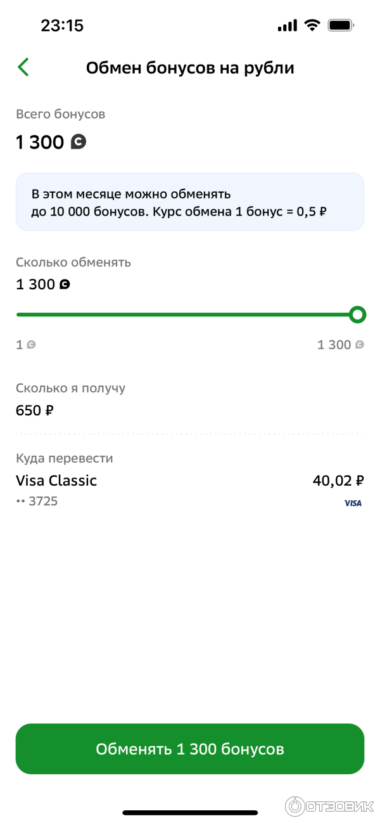Click the 40,02 ₽ card balance

[x=338, y=481]
